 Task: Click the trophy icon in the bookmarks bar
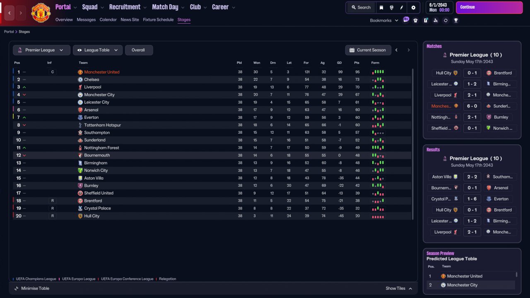click(x=456, y=20)
